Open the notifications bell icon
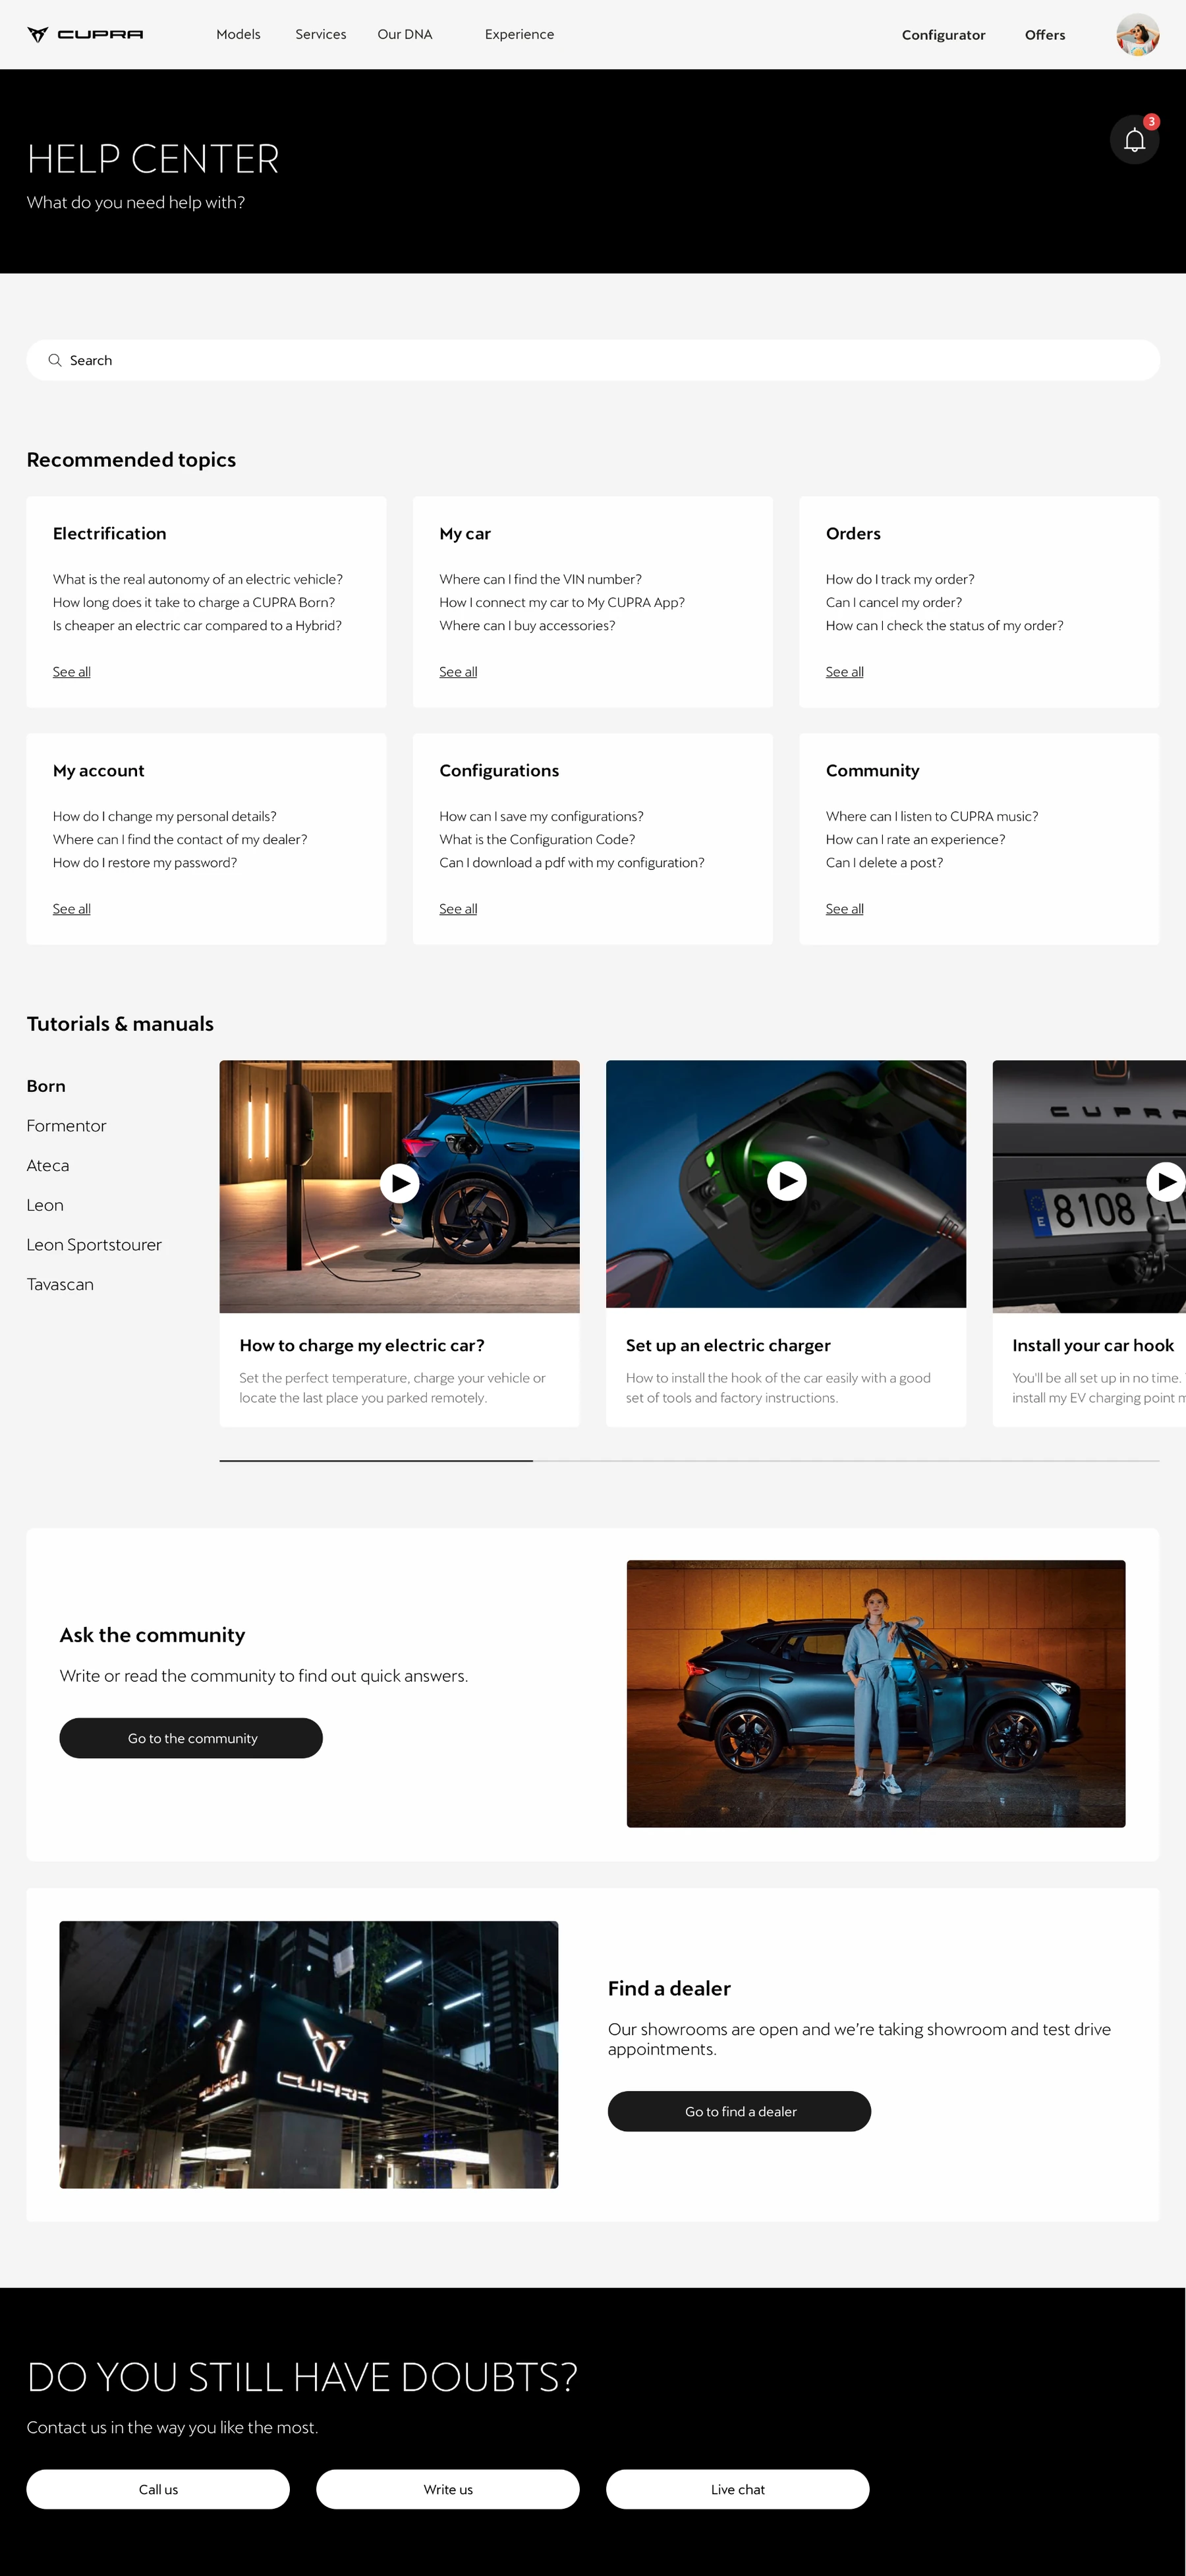The width and height of the screenshot is (1186, 2576). pos(1134,140)
